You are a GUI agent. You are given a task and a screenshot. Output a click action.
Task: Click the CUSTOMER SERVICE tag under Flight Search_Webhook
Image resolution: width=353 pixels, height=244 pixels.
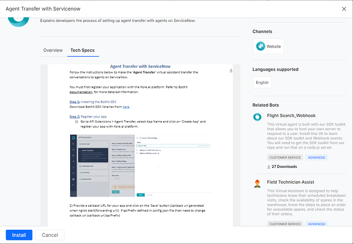[285, 157]
